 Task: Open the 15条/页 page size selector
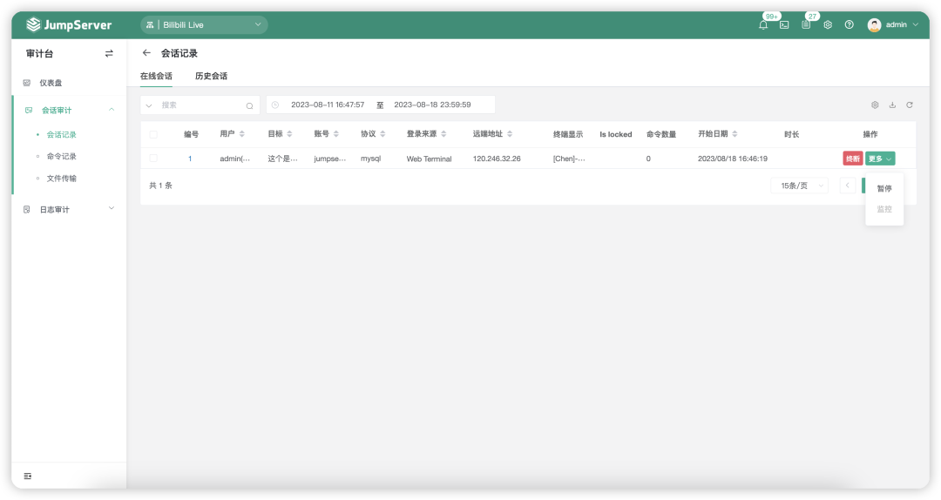tap(799, 186)
